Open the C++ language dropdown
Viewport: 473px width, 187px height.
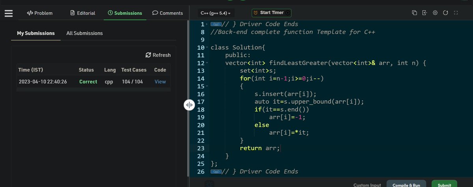216,13
